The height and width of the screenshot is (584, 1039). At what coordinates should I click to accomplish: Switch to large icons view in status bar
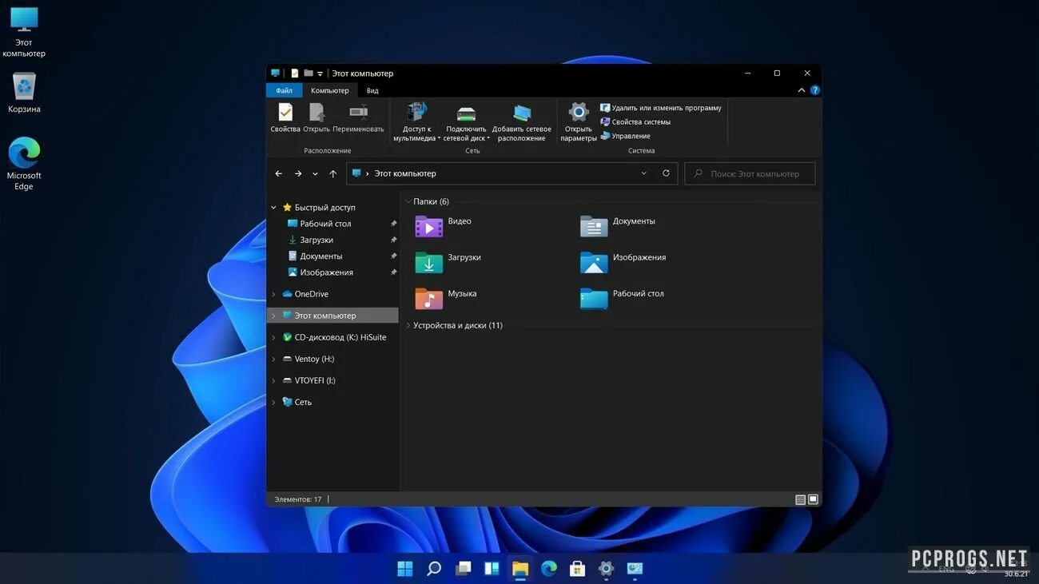pos(813,499)
